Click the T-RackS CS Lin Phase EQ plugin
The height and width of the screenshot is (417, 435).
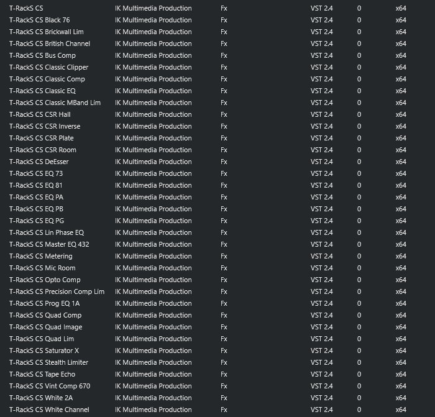click(47, 232)
